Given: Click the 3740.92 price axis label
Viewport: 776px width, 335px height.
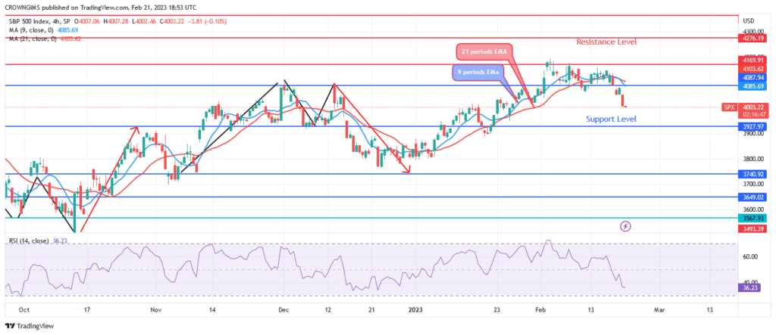Looking at the screenshot, I should pos(754,174).
